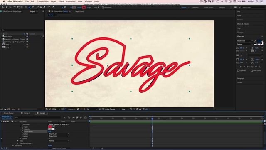Select the Zoom magnifier tool
This screenshot has width=266, height=150.
point(10,7)
